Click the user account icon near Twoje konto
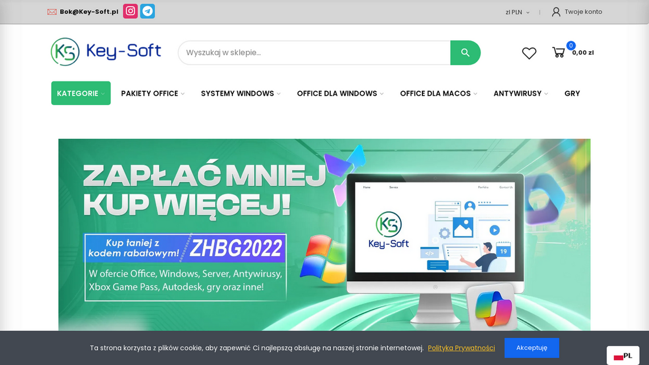Image resolution: width=649 pixels, height=365 pixels. (555, 11)
